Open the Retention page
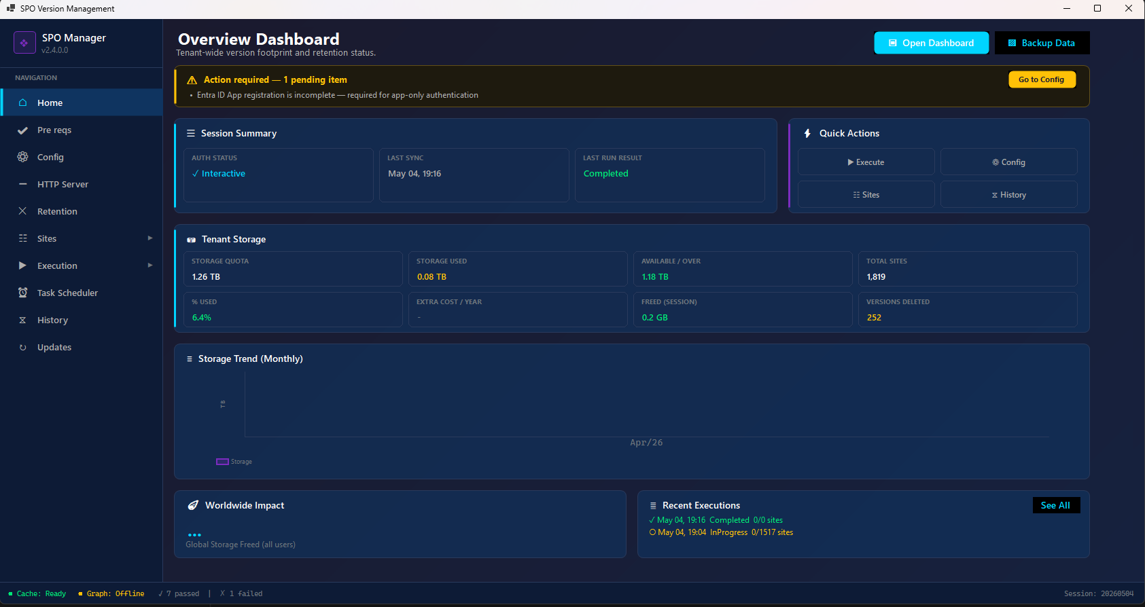Screen dimensions: 1145x607 (x=82, y=211)
